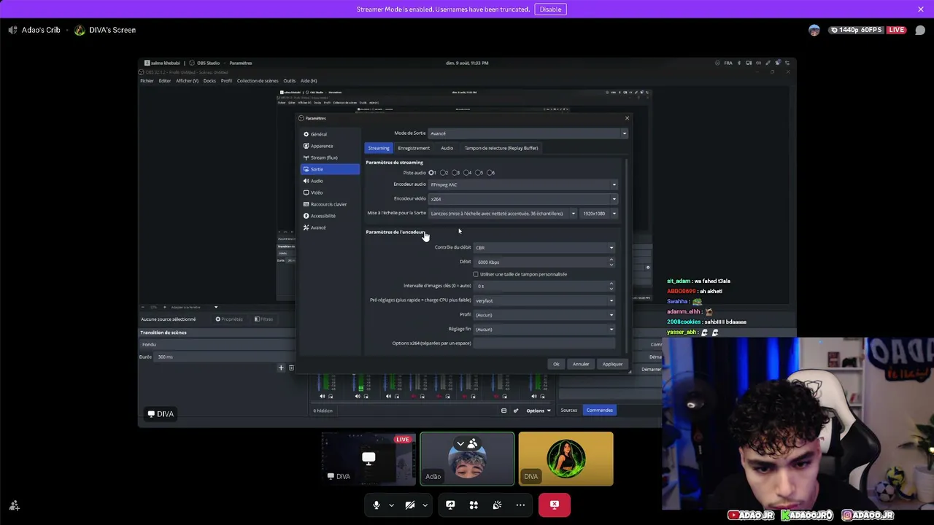Viewport: 934px width, 525px height.
Task: Open the 1920x1080 output resolution dropdown
Action: [x=599, y=214]
